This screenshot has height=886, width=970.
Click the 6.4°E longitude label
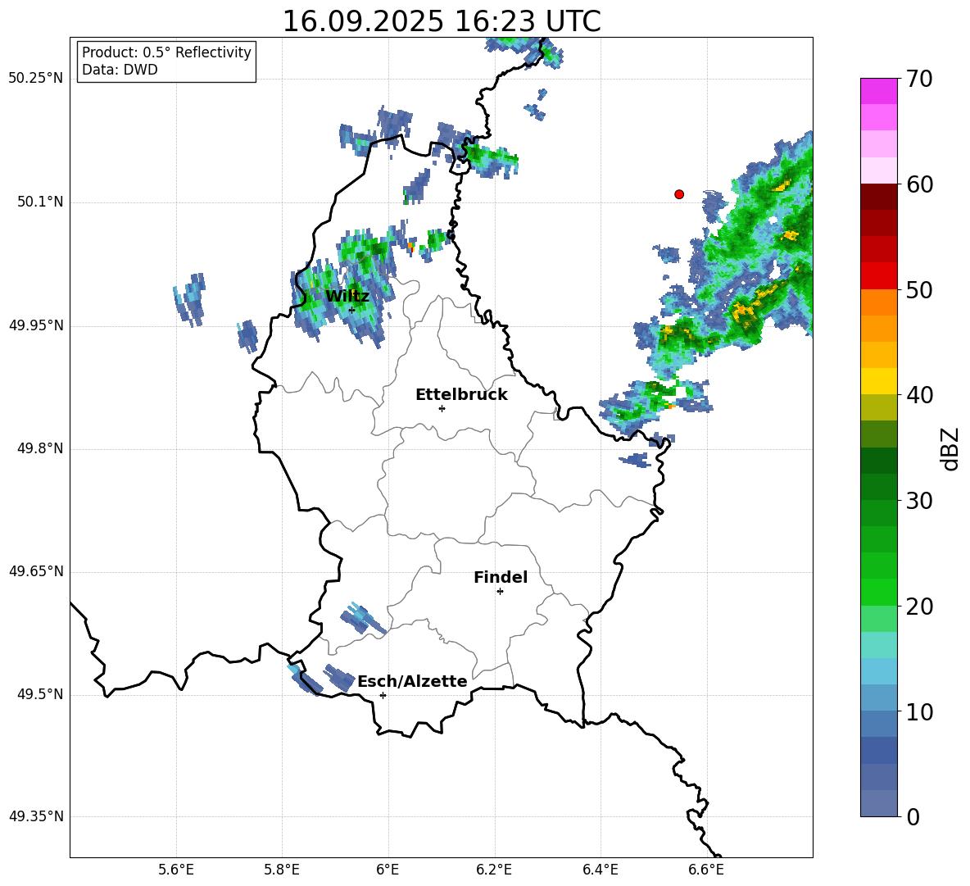[600, 870]
